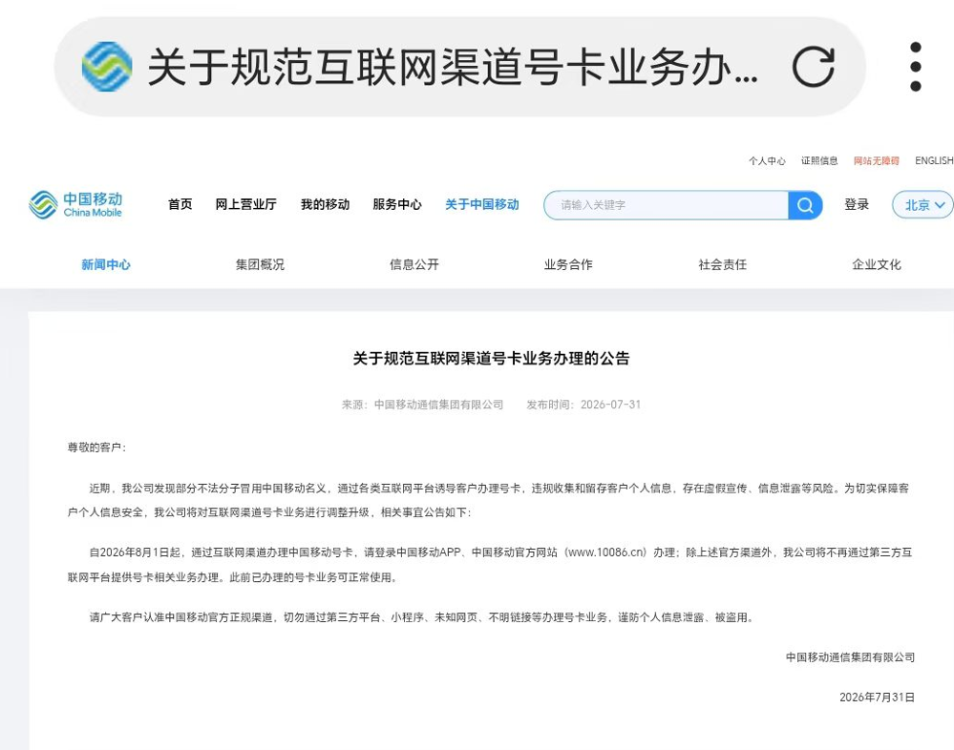Switch to 集团概况 tab
This screenshot has width=954, height=750.
(x=260, y=264)
